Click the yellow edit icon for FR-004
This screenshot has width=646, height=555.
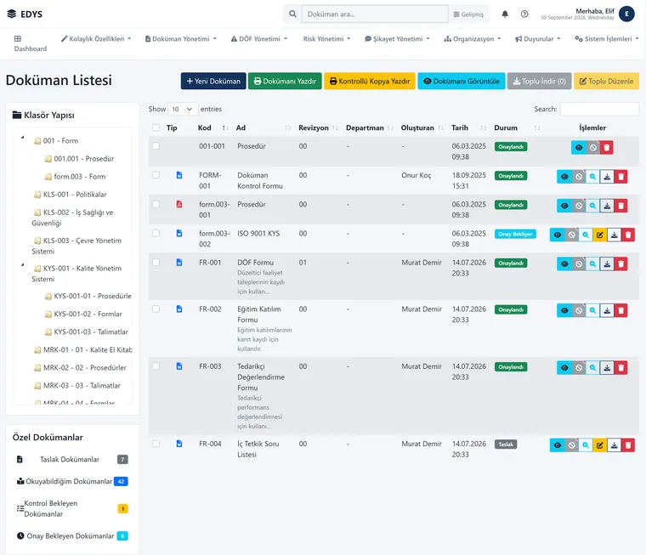coord(600,445)
